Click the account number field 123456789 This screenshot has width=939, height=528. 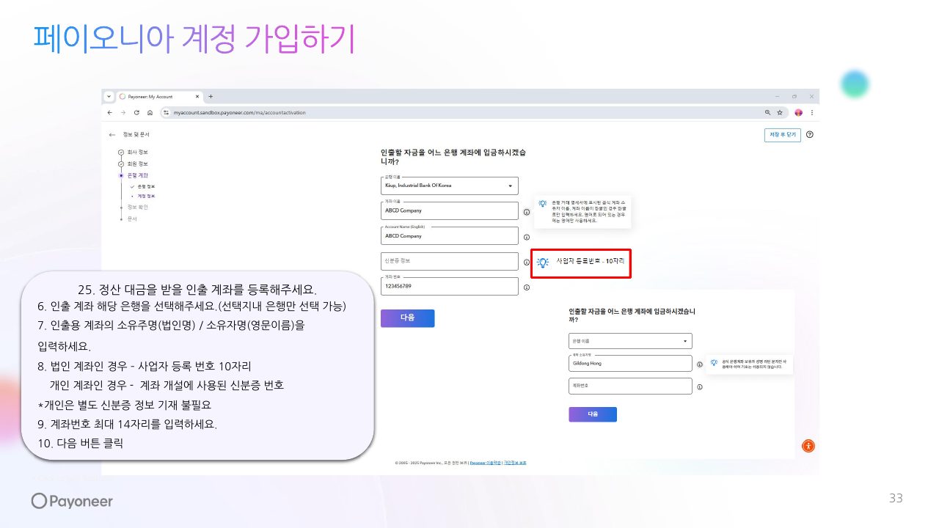450,286
